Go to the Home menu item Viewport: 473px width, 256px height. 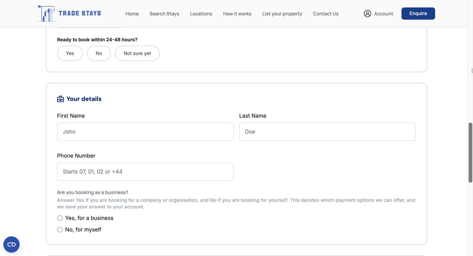pyautogui.click(x=132, y=14)
